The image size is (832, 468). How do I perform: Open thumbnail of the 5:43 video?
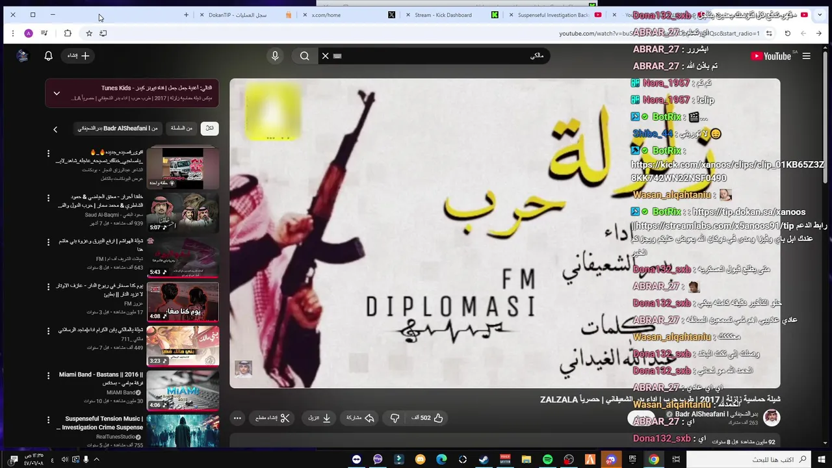[183, 257]
